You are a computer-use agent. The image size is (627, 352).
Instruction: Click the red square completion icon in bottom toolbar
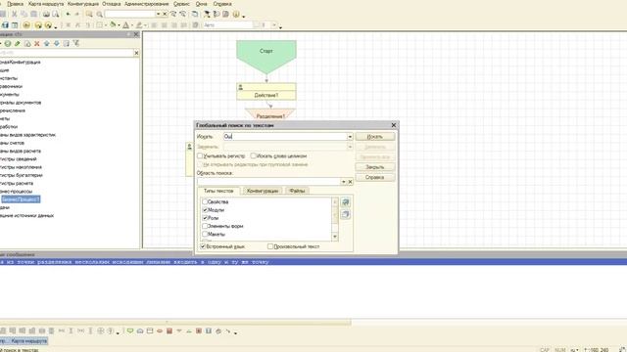[169, 330]
